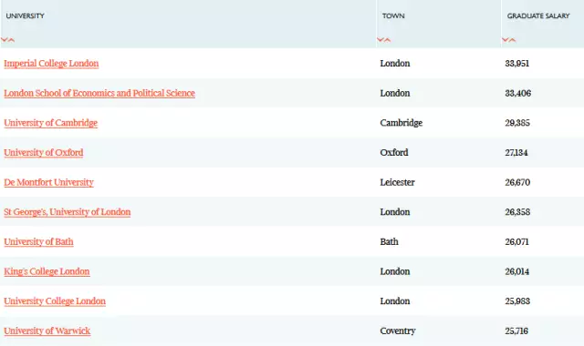Open London School of Economics and Political Science
The image size is (584, 346).
click(x=99, y=93)
